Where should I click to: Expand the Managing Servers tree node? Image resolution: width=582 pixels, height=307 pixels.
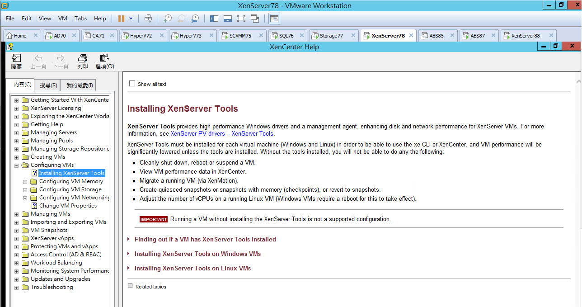[17, 132]
